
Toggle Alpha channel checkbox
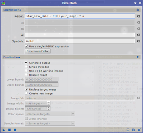click(x=26, y=119)
